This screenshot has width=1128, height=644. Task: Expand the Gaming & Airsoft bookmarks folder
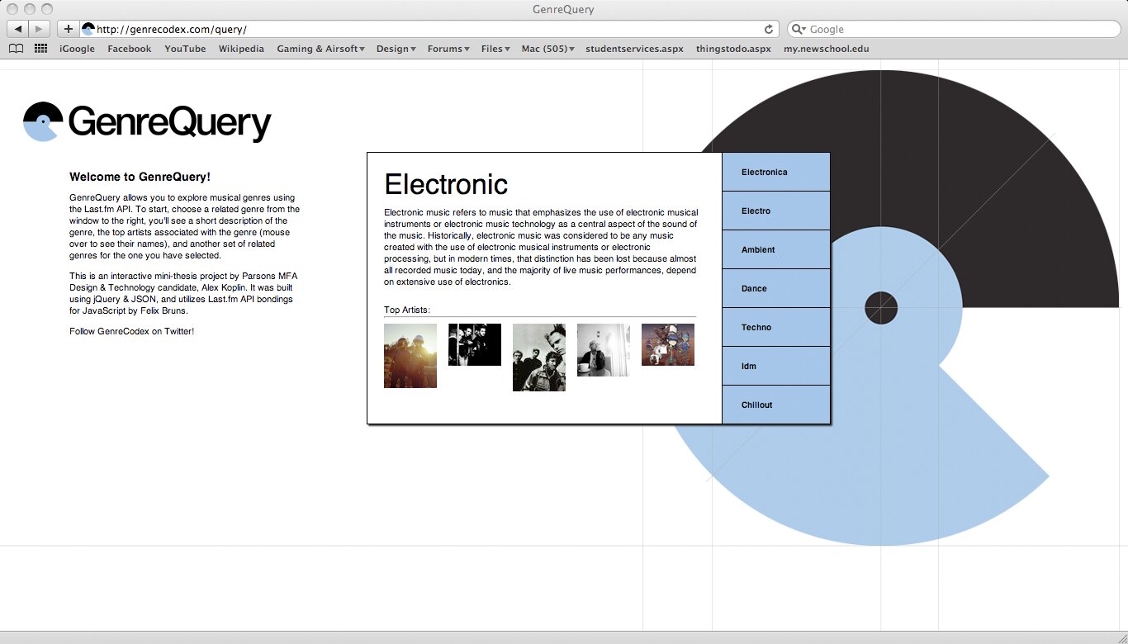click(320, 49)
